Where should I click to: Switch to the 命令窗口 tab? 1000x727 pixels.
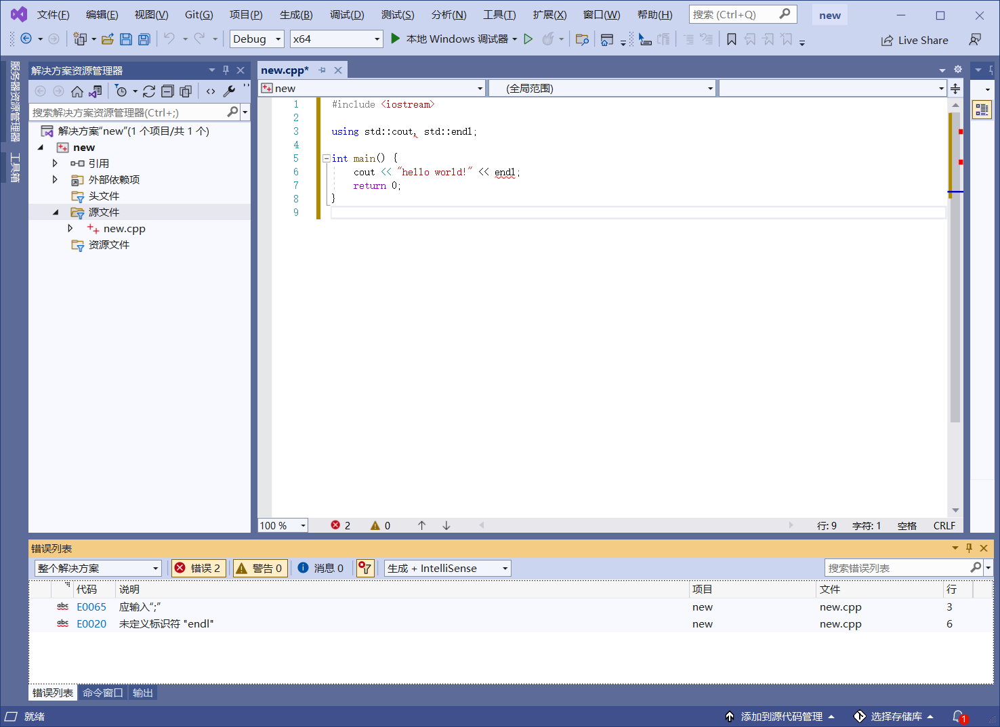[x=103, y=692]
